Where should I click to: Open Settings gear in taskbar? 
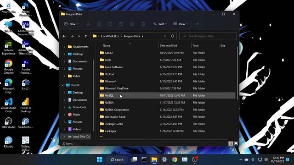pos(164,159)
